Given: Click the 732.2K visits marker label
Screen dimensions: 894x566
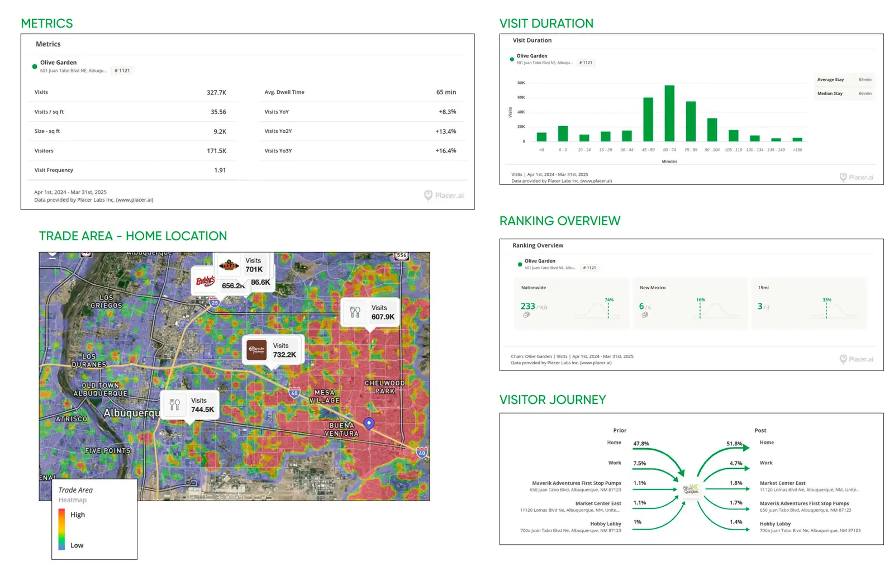Looking at the screenshot, I should pyautogui.click(x=284, y=350).
